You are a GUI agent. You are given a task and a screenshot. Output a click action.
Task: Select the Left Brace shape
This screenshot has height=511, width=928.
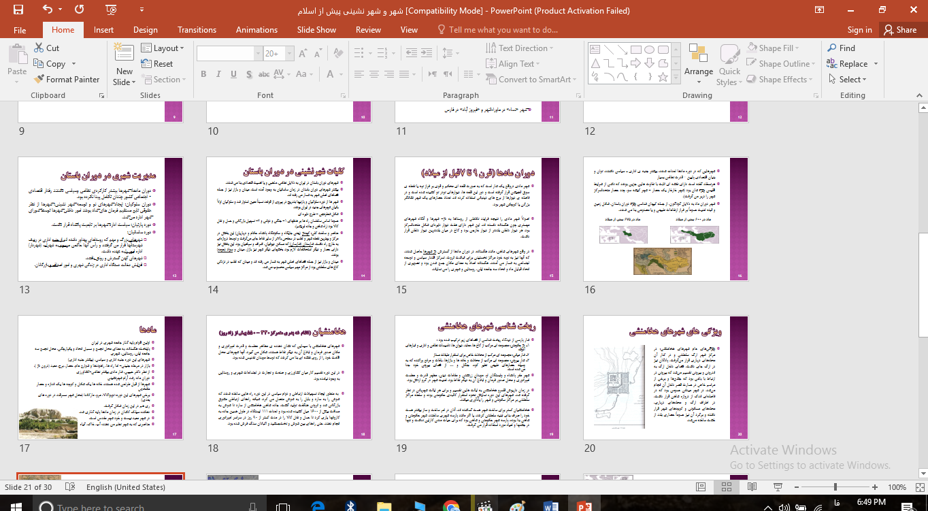point(635,77)
